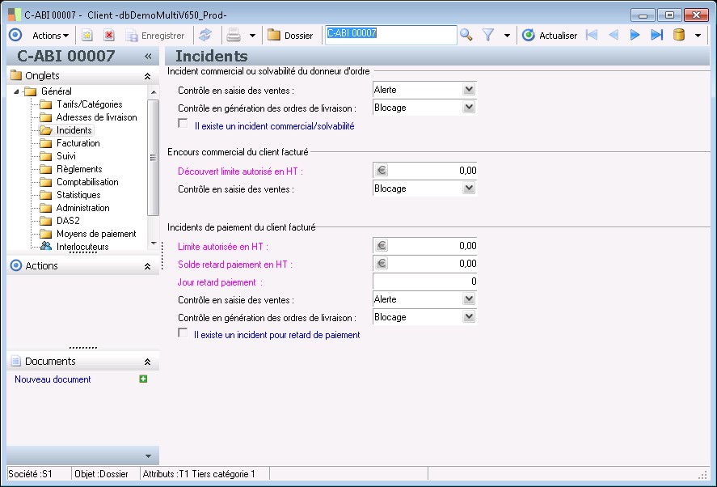Screen dimensions: 717x487
Task: Add document with green plus icon
Action: (x=143, y=379)
